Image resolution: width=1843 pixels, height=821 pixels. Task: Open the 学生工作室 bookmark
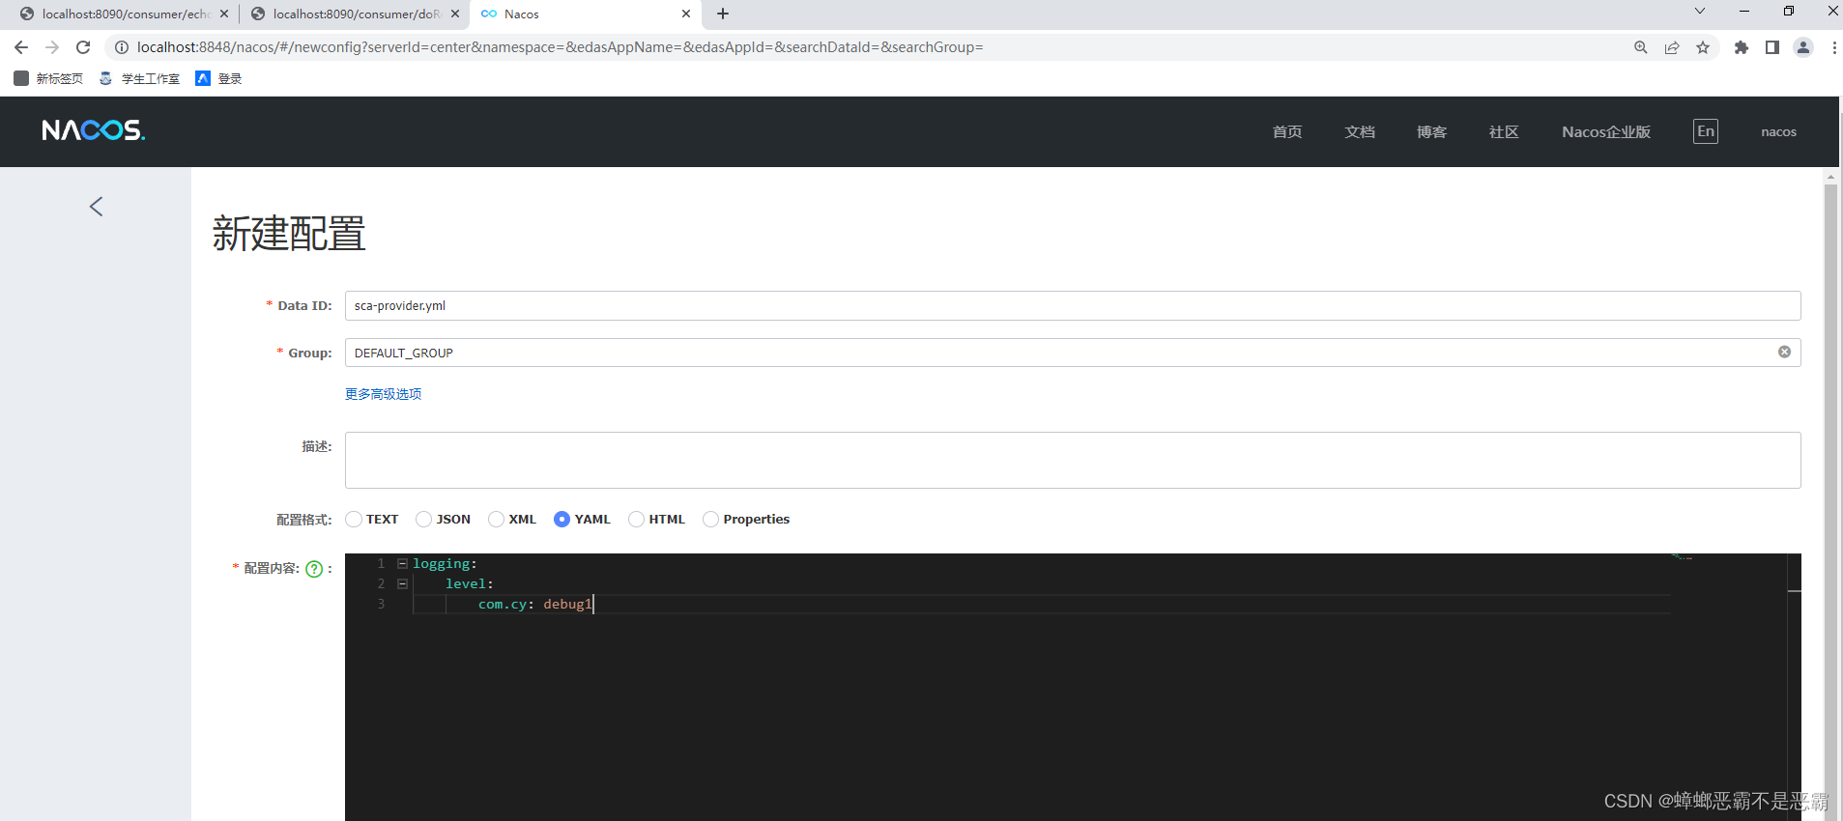[x=139, y=78]
